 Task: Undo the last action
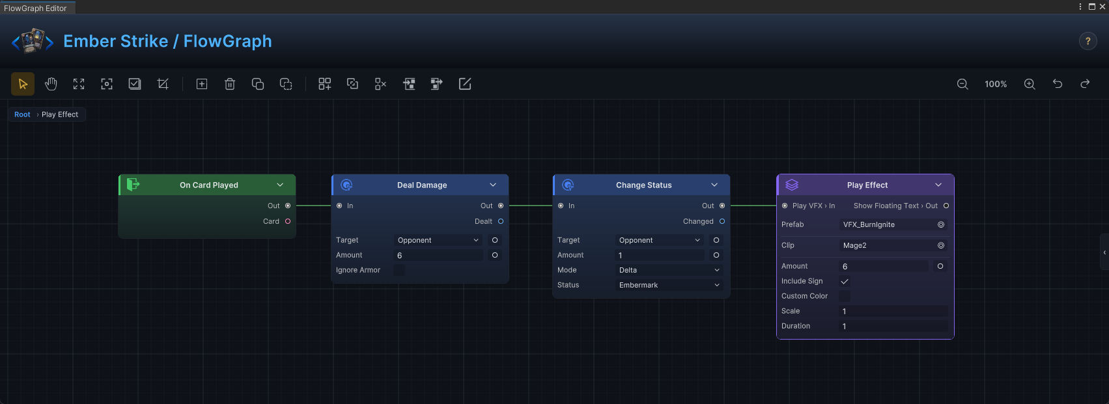[x=1058, y=84]
